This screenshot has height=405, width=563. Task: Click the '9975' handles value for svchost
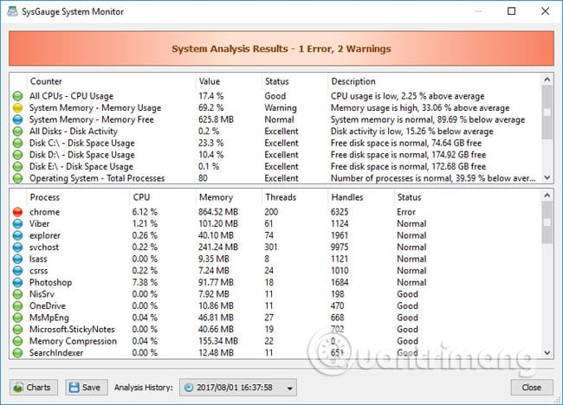click(340, 247)
